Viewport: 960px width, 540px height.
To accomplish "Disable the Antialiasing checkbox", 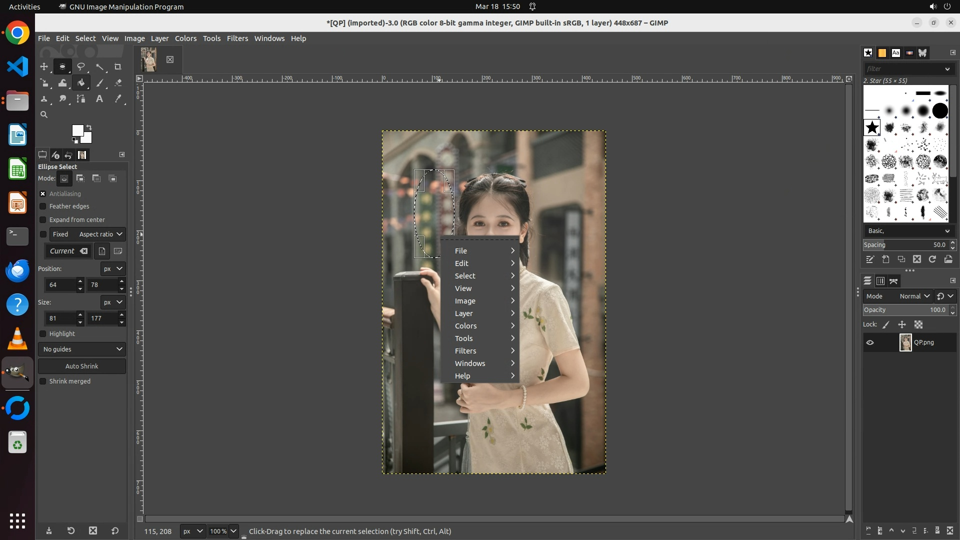I will coord(43,194).
